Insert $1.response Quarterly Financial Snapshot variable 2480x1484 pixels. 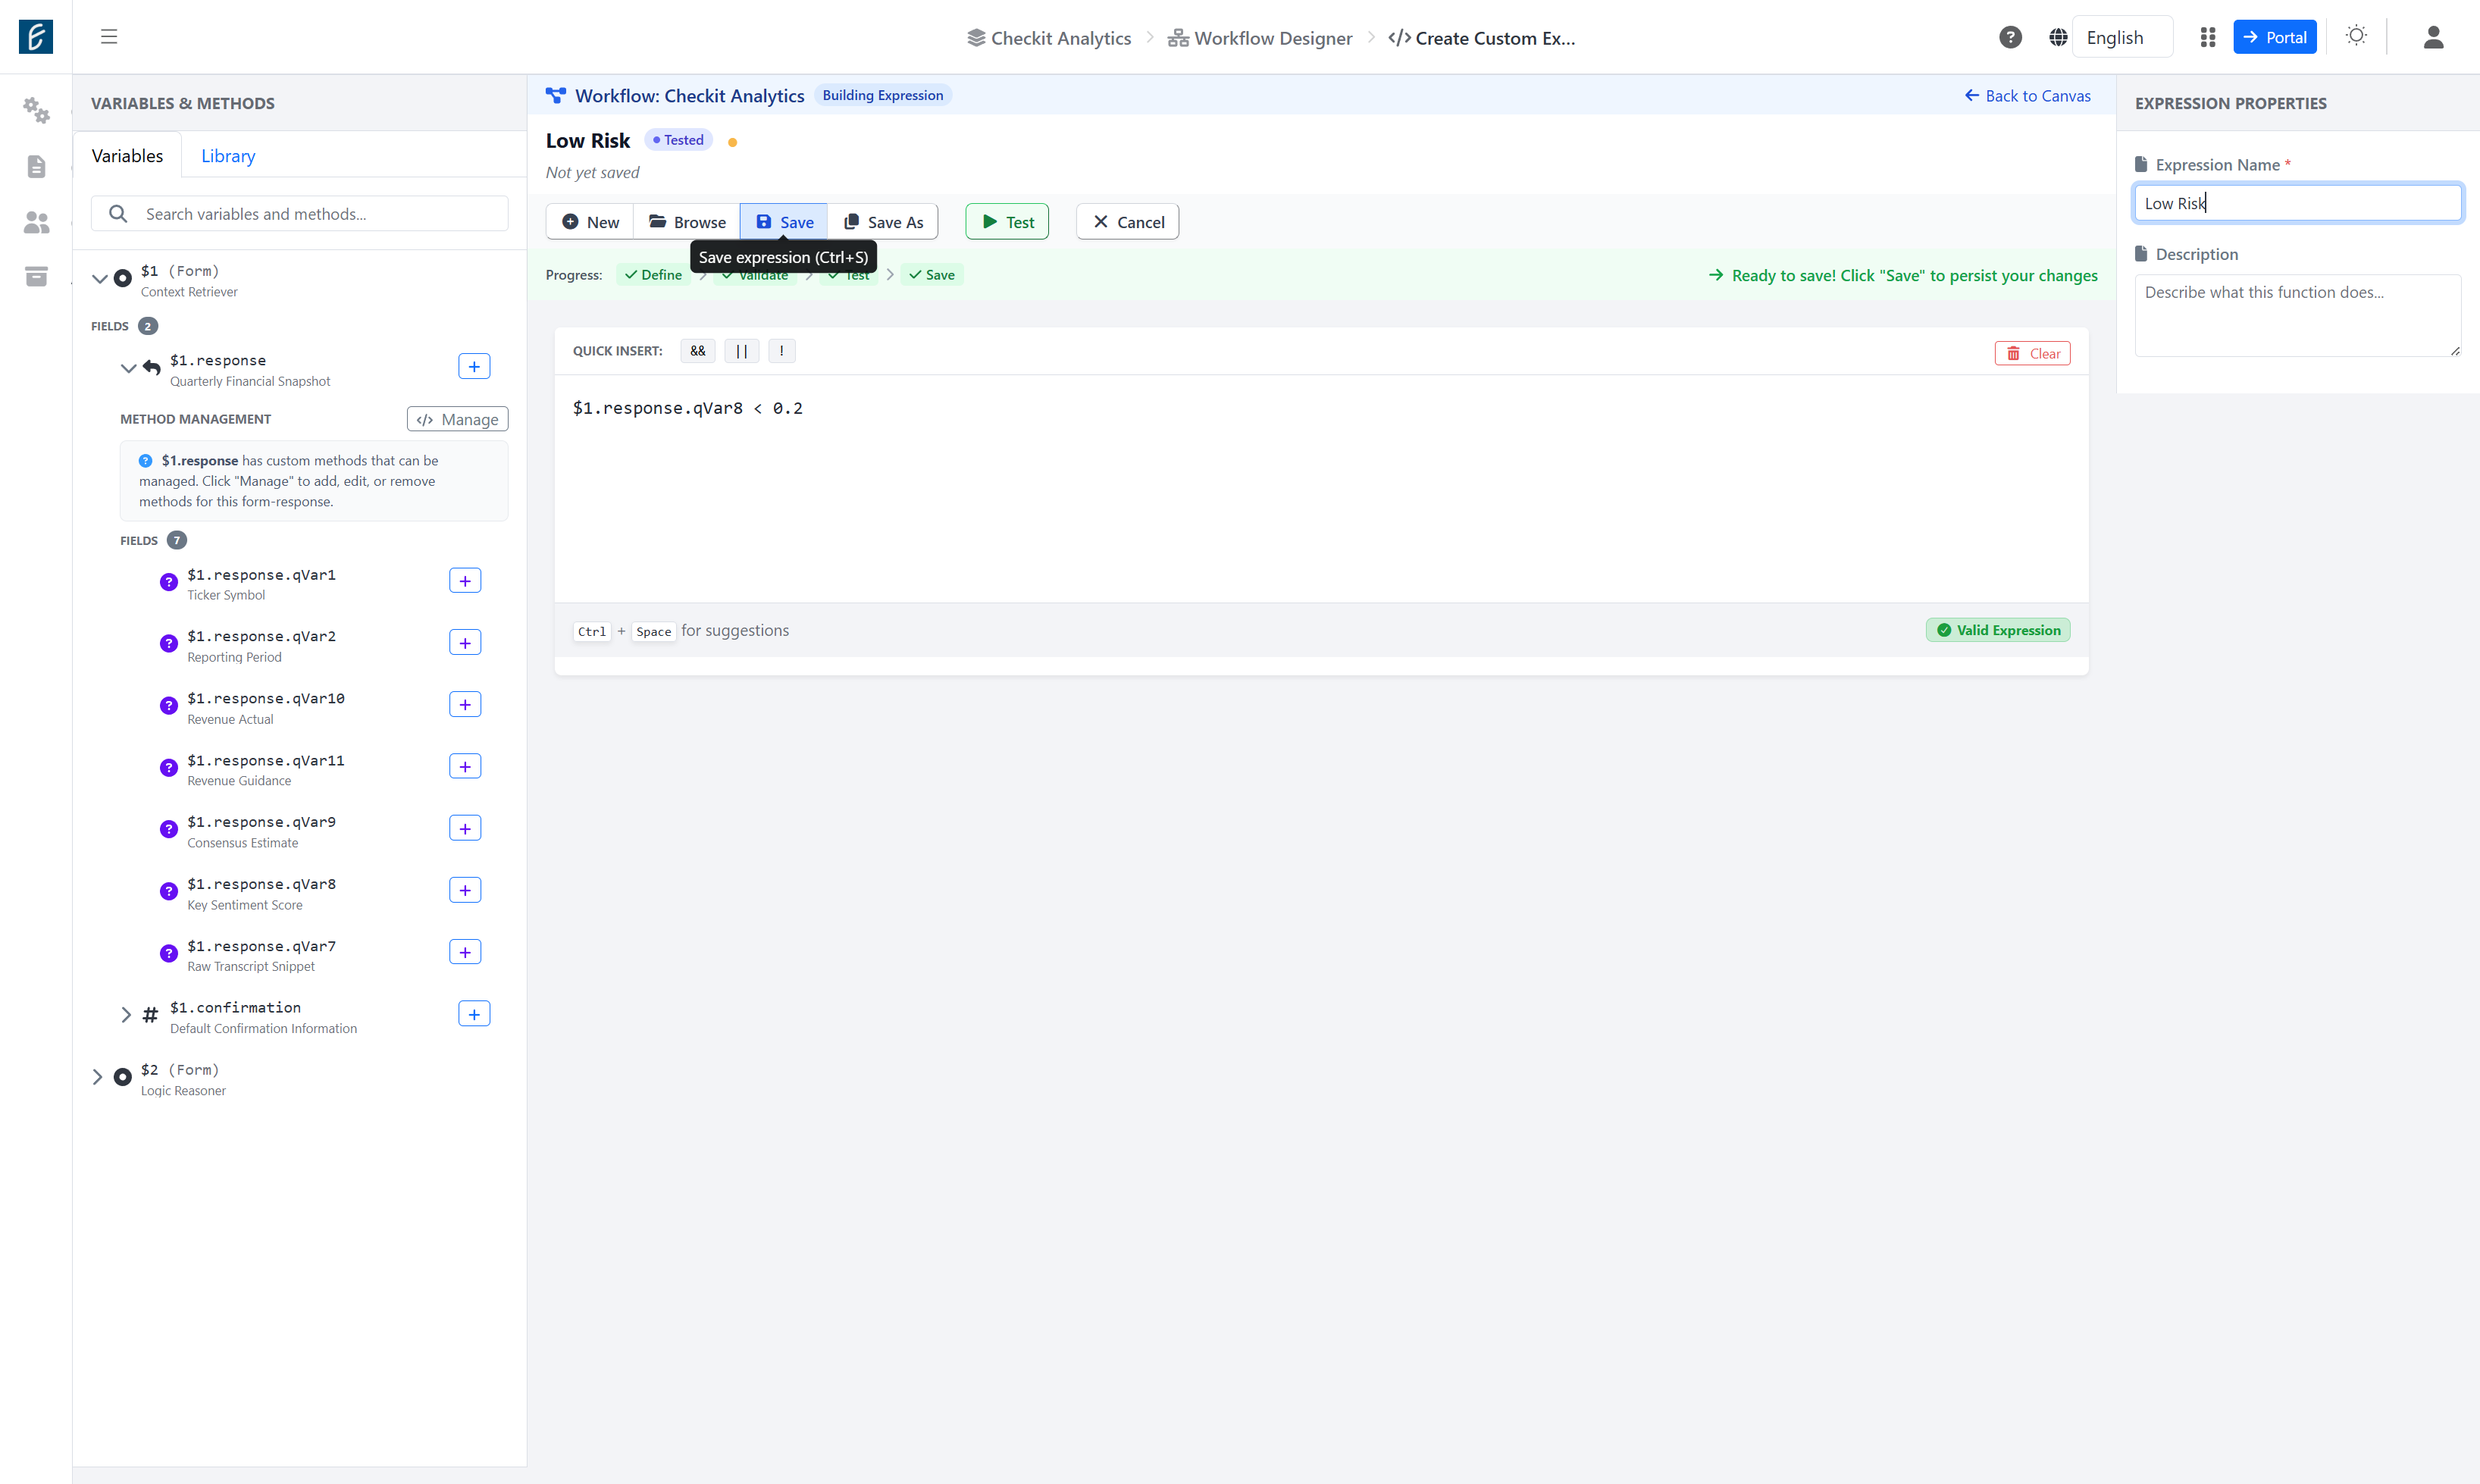474,366
